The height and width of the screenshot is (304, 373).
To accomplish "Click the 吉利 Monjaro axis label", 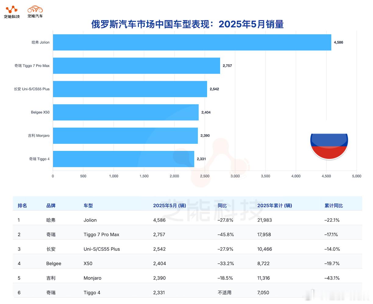I will (39, 136).
